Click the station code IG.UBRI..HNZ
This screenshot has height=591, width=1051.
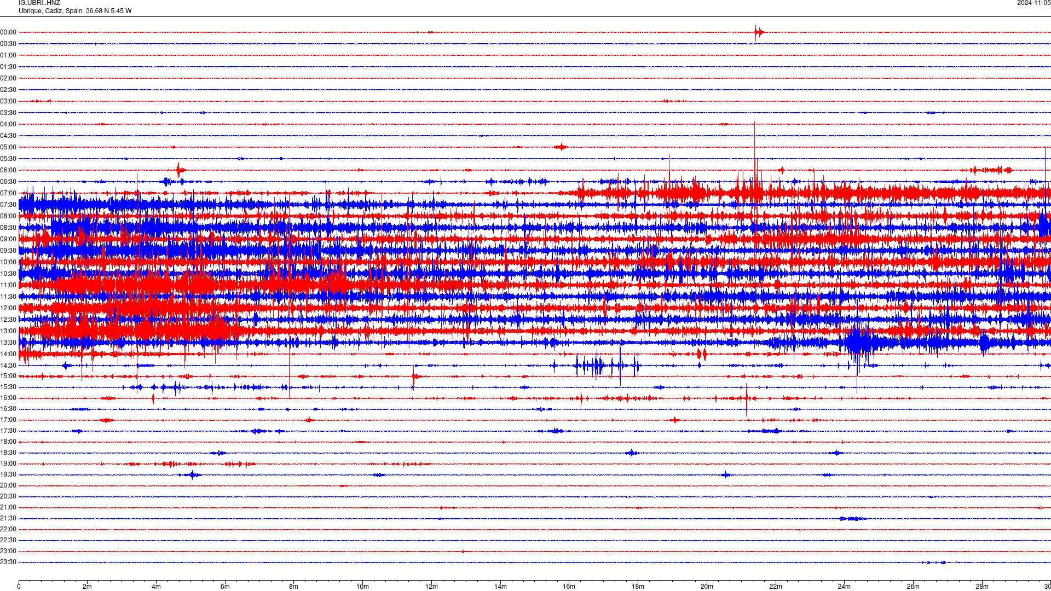(x=39, y=3)
